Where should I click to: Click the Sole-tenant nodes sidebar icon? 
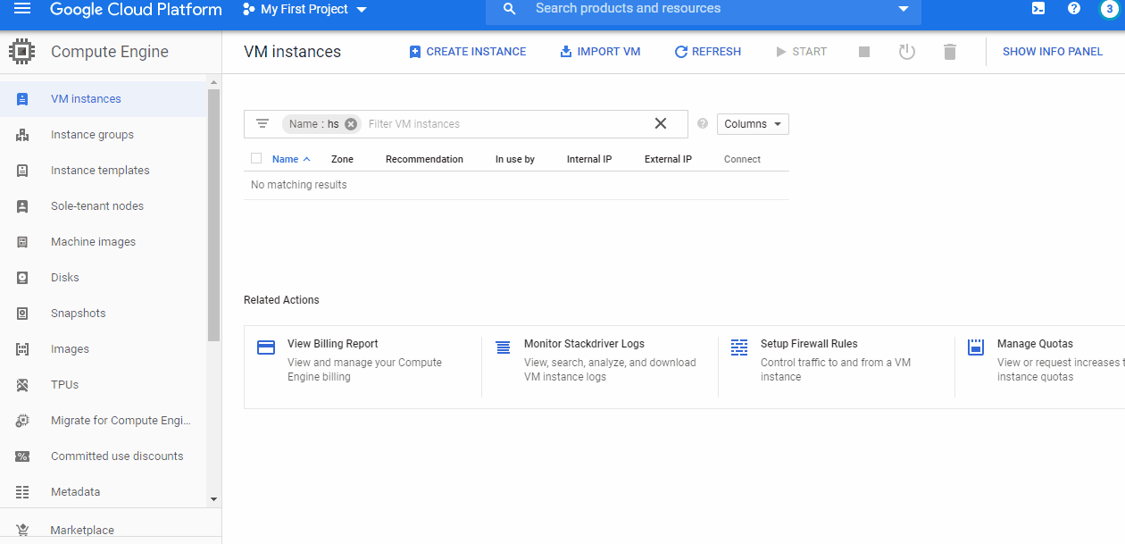click(22, 206)
